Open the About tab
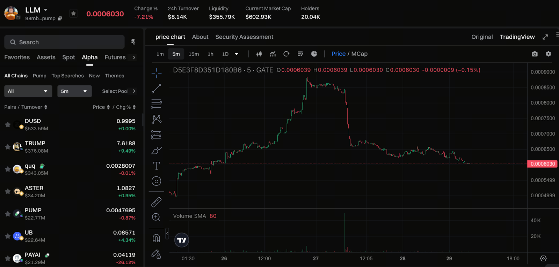559x267 pixels. pos(200,37)
